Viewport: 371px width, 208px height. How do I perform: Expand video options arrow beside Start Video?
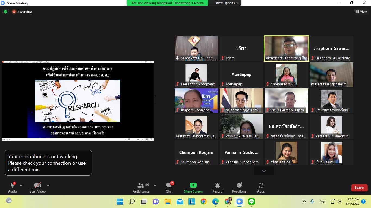pyautogui.click(x=48, y=186)
